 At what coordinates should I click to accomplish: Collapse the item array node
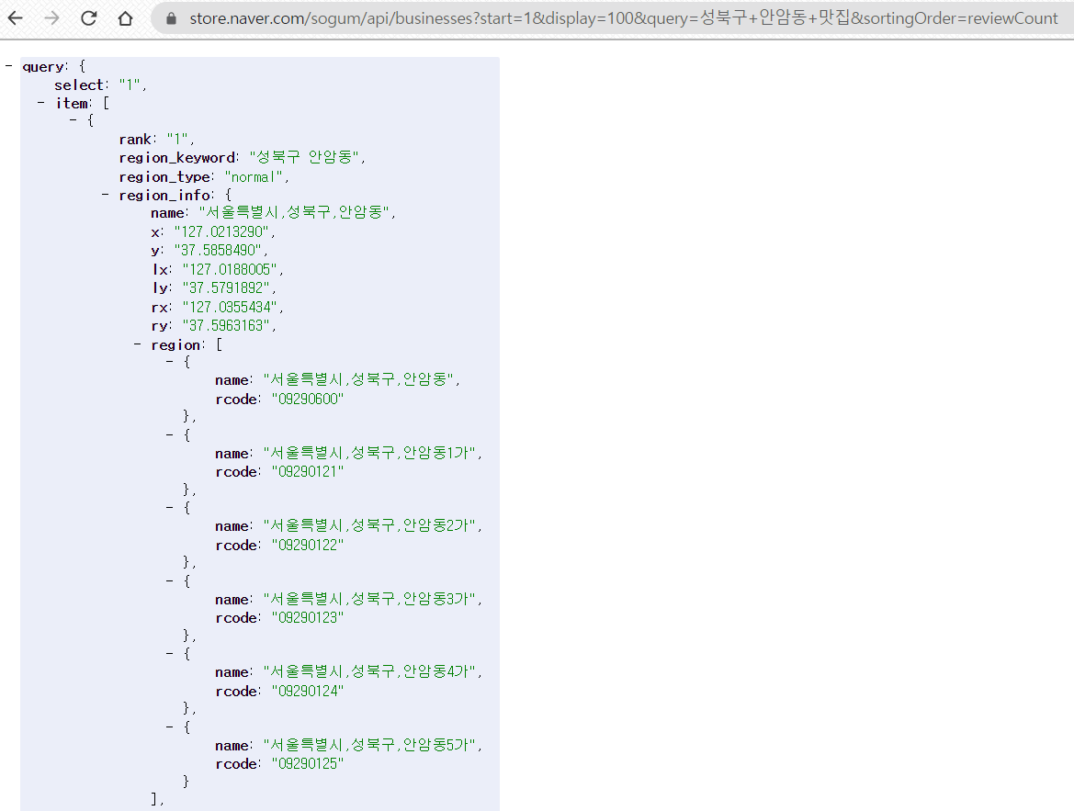pos(41,103)
